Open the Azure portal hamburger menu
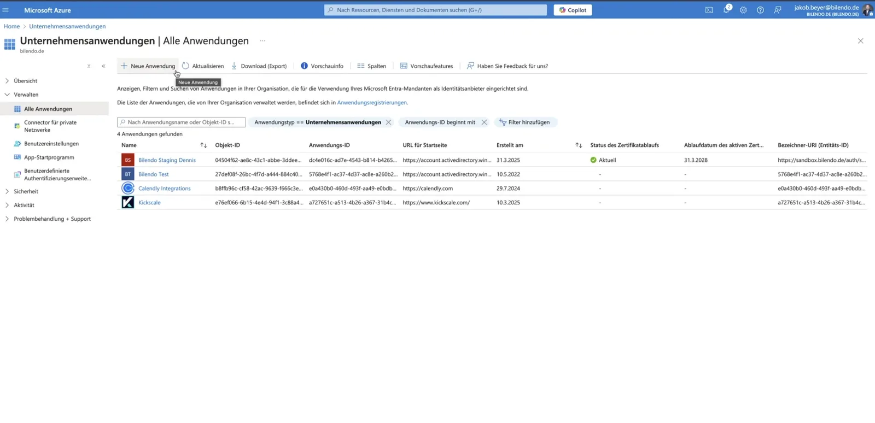The width and height of the screenshot is (875, 423). tap(6, 10)
